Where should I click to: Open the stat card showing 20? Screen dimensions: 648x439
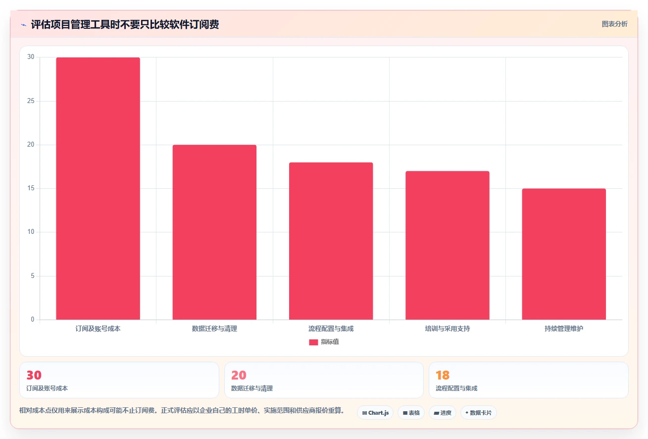(x=324, y=380)
